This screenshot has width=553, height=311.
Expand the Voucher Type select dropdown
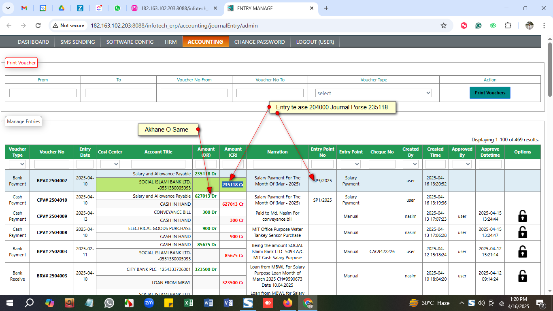373,93
